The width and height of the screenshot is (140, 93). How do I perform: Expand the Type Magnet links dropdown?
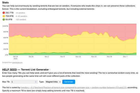pos(53,82)
